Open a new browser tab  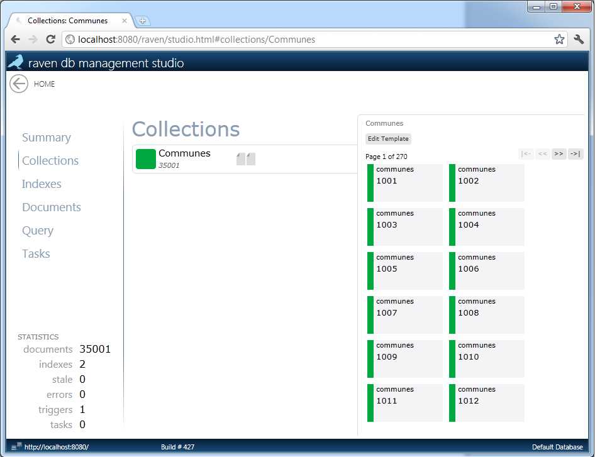pyautogui.click(x=143, y=20)
